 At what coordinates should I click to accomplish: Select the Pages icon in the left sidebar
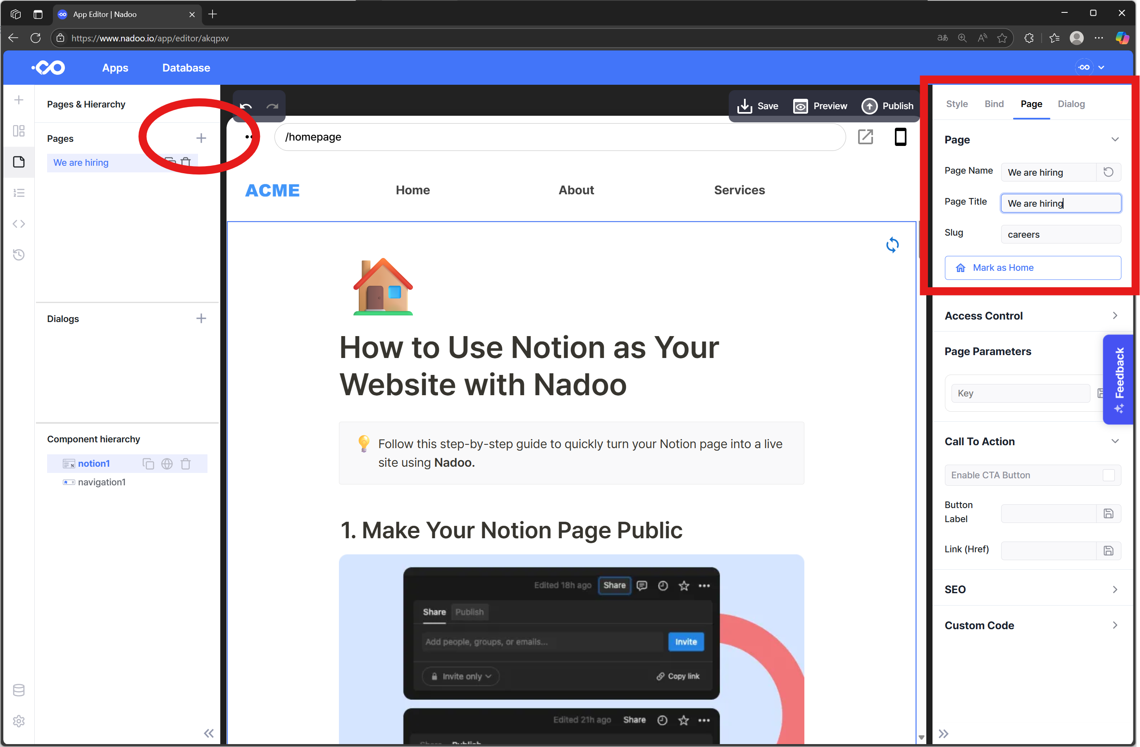pyautogui.click(x=19, y=162)
